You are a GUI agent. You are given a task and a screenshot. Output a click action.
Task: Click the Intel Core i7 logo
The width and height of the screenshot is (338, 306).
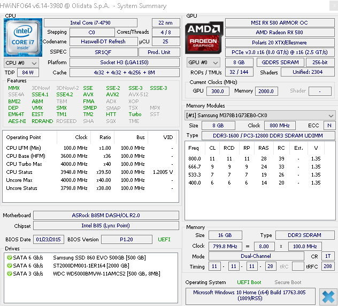click(x=23, y=37)
